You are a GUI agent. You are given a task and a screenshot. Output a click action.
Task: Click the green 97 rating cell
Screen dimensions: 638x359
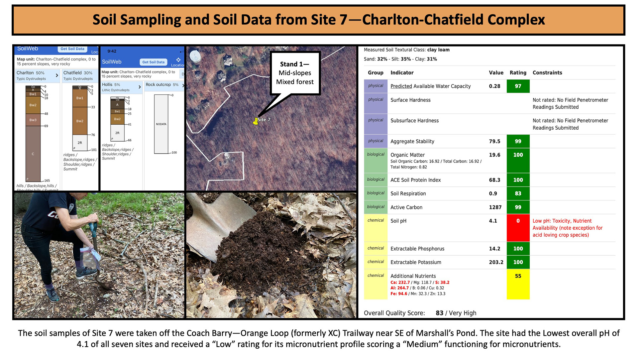(x=518, y=86)
